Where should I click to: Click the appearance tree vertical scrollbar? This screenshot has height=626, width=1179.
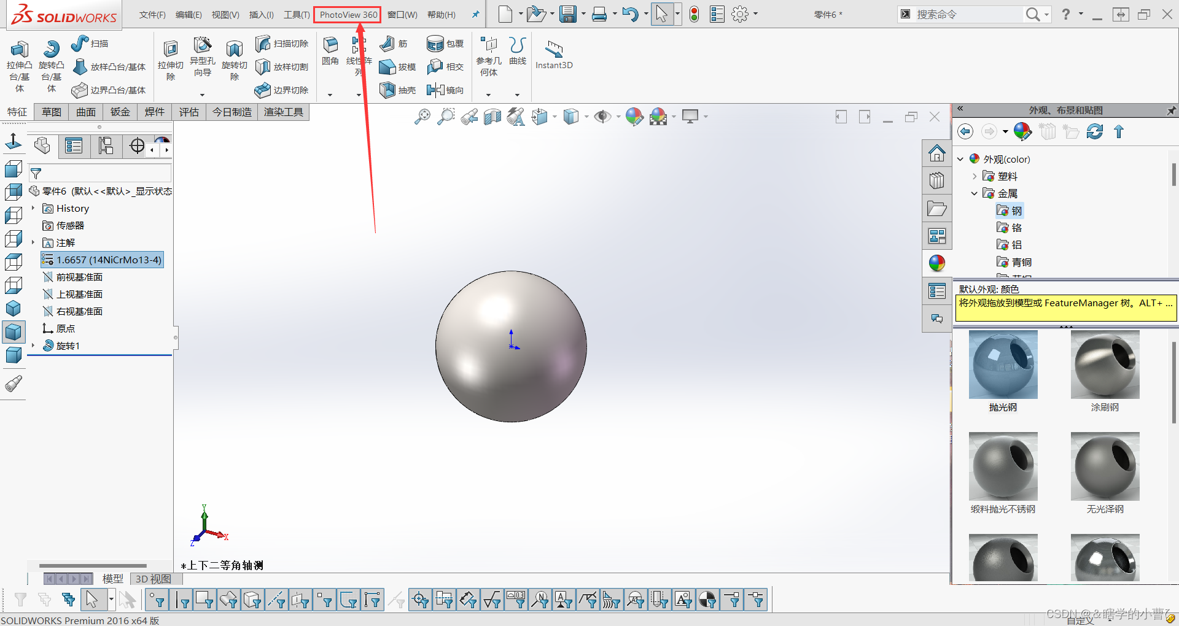coord(1174,174)
